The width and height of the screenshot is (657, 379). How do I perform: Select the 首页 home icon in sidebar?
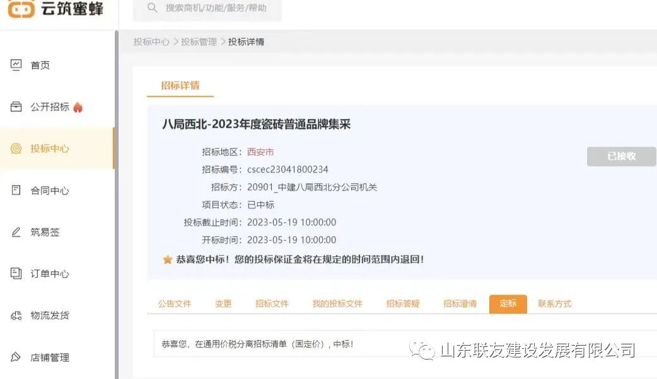tap(17, 64)
